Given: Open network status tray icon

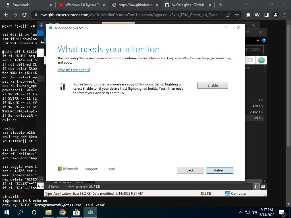Looking at the screenshot, I should [x=248, y=212].
